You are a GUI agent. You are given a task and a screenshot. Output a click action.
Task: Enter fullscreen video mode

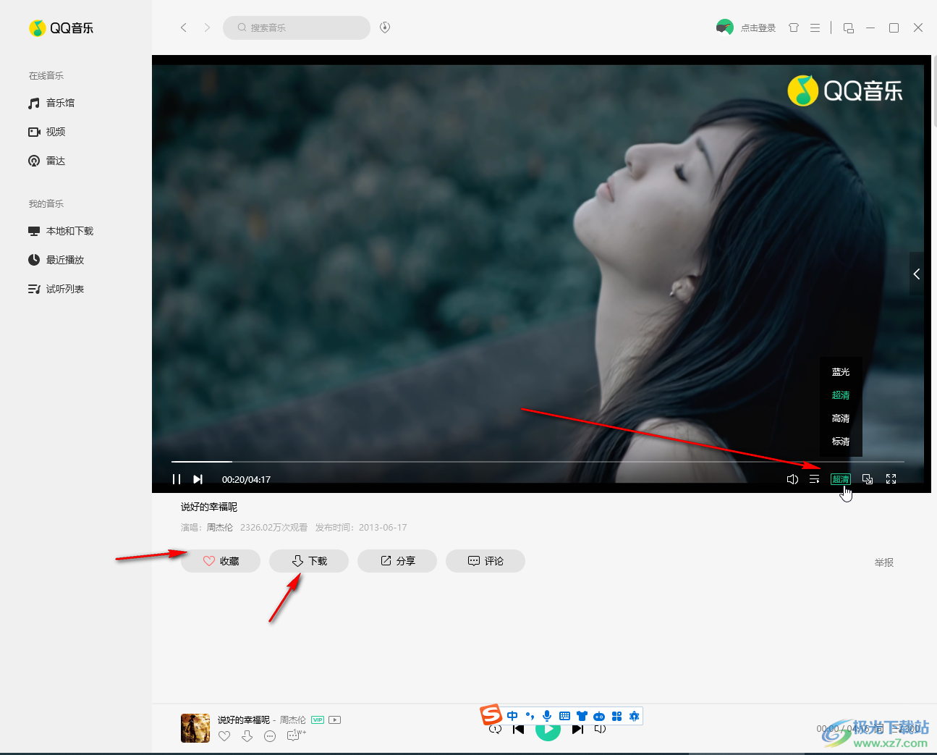891,479
